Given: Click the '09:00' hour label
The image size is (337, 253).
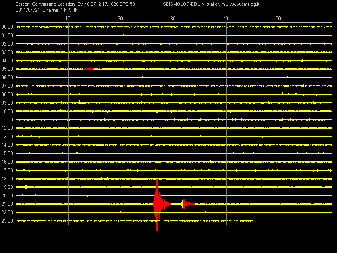Looking at the screenshot, I should click(x=7, y=103).
